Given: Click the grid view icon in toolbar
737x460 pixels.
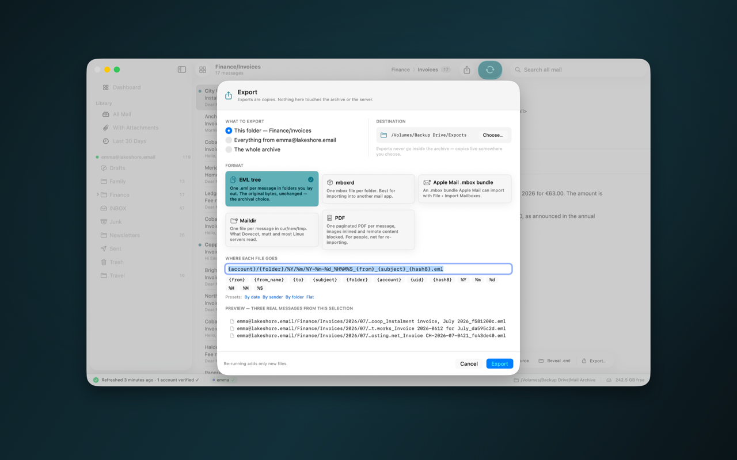Looking at the screenshot, I should coord(203,70).
